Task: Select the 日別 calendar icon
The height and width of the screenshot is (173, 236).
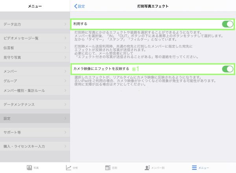Action: [x=108, y=168]
